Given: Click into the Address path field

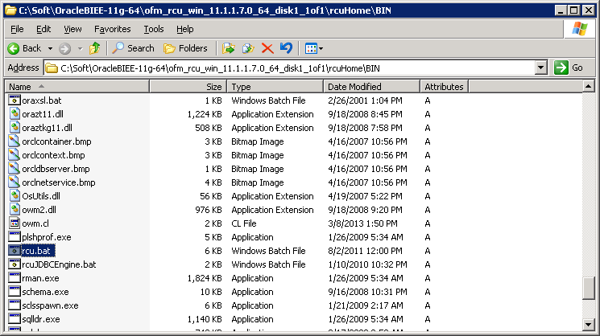Looking at the screenshot, I should 289,68.
